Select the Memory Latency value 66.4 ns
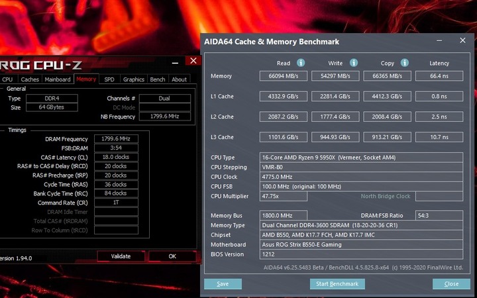The width and height of the screenshot is (477, 298). (439, 75)
